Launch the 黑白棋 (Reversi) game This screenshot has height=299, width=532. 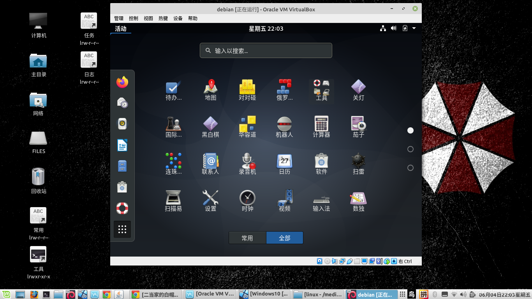pos(211,127)
